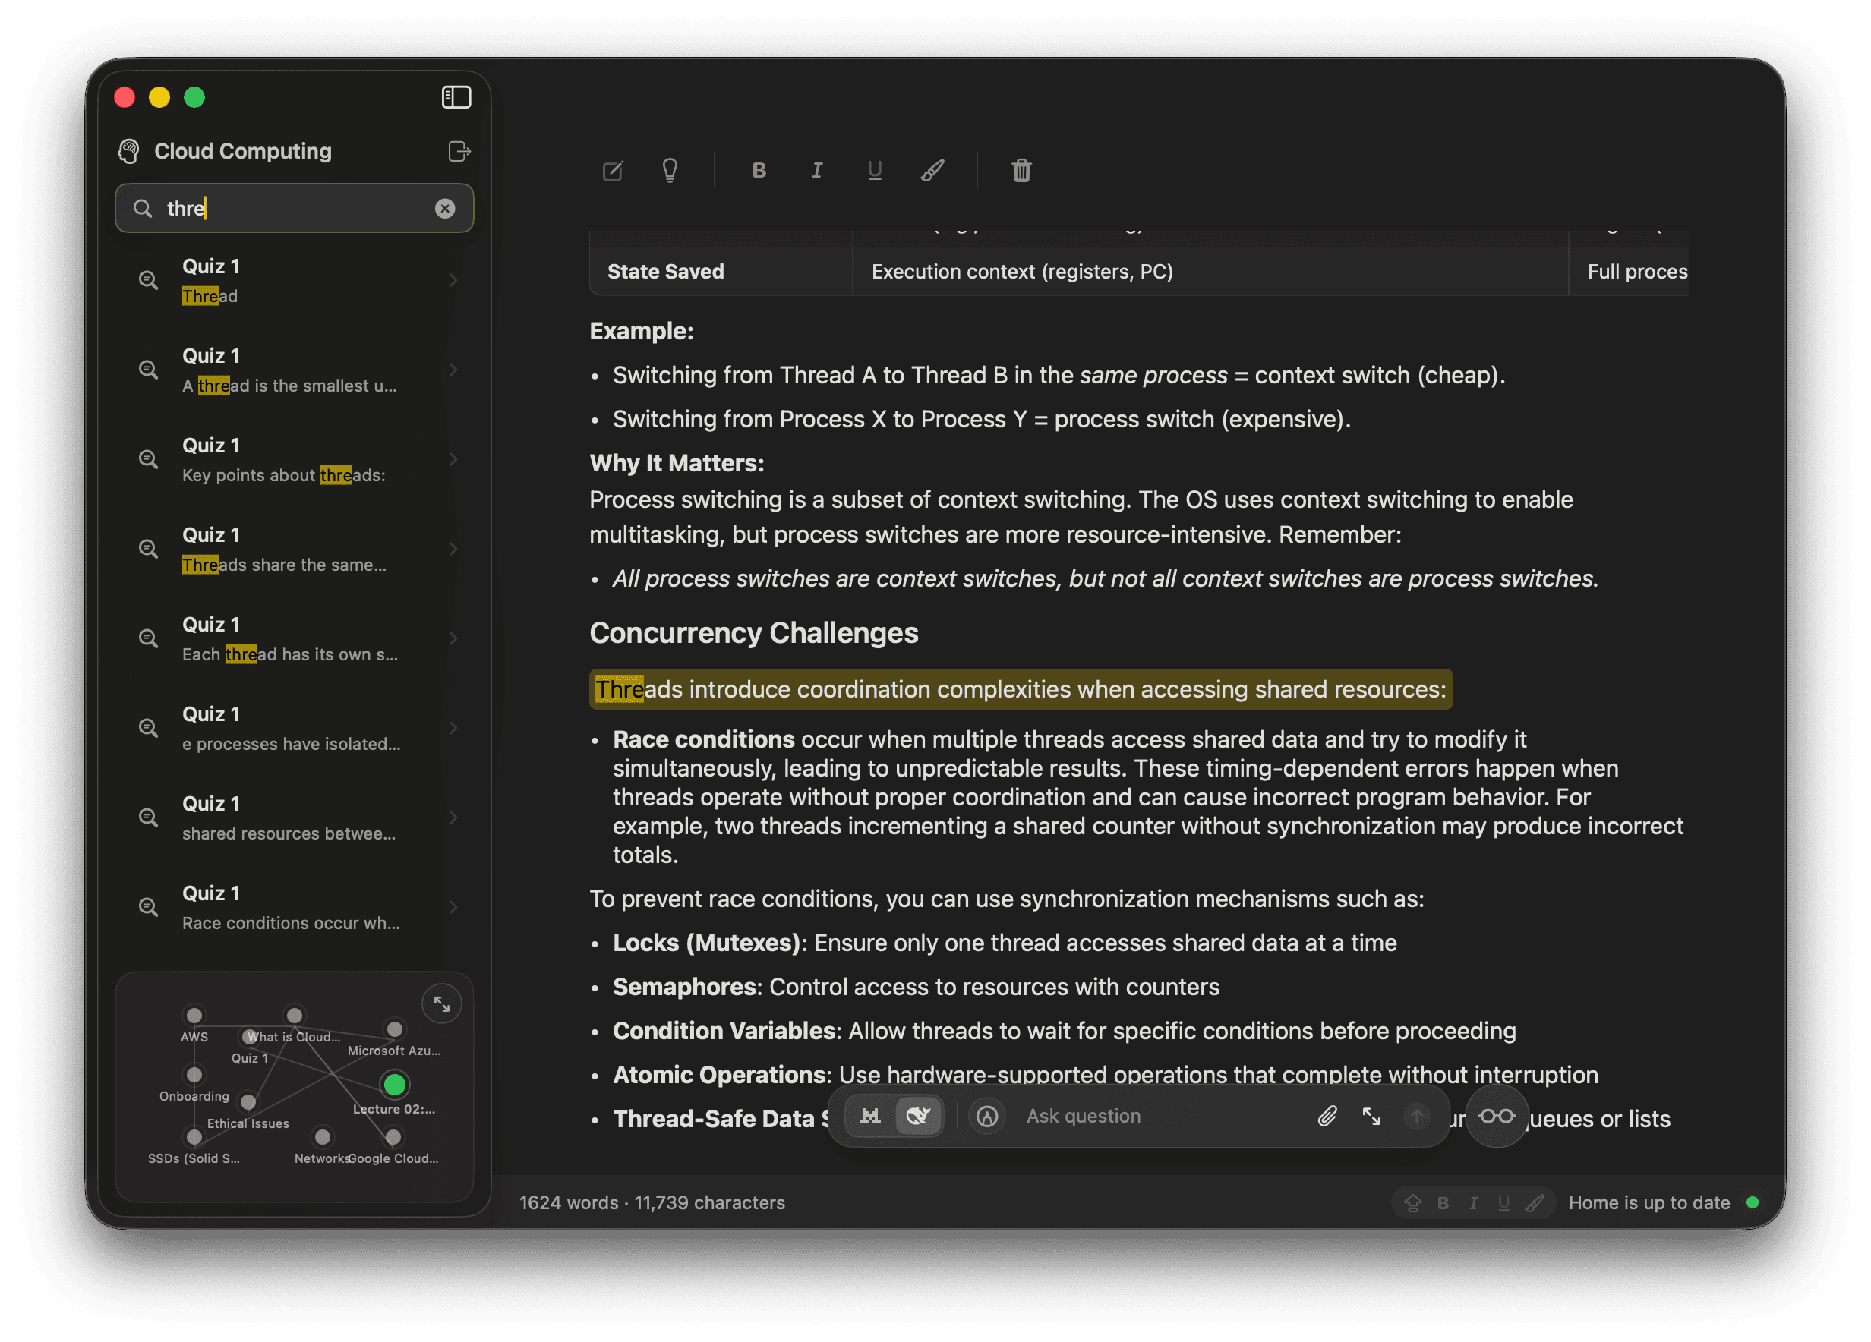Select the green 'Lecture 02:...' graph node
This screenshot has width=1871, height=1342.
[394, 1085]
